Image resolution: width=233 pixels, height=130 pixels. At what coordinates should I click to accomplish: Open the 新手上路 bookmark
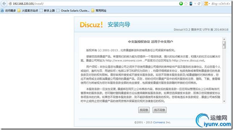47,10
